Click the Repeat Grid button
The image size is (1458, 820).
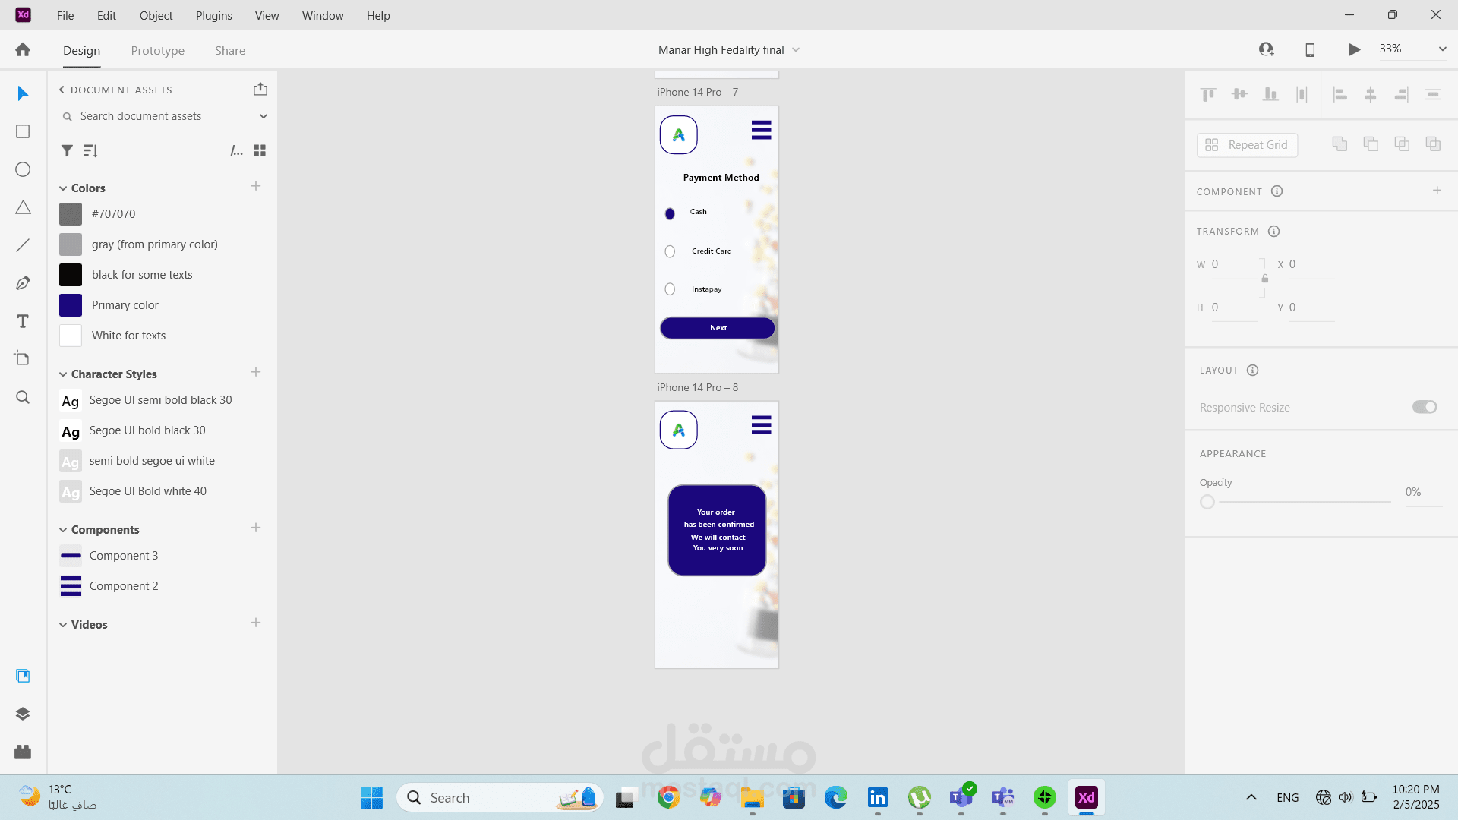(1247, 145)
